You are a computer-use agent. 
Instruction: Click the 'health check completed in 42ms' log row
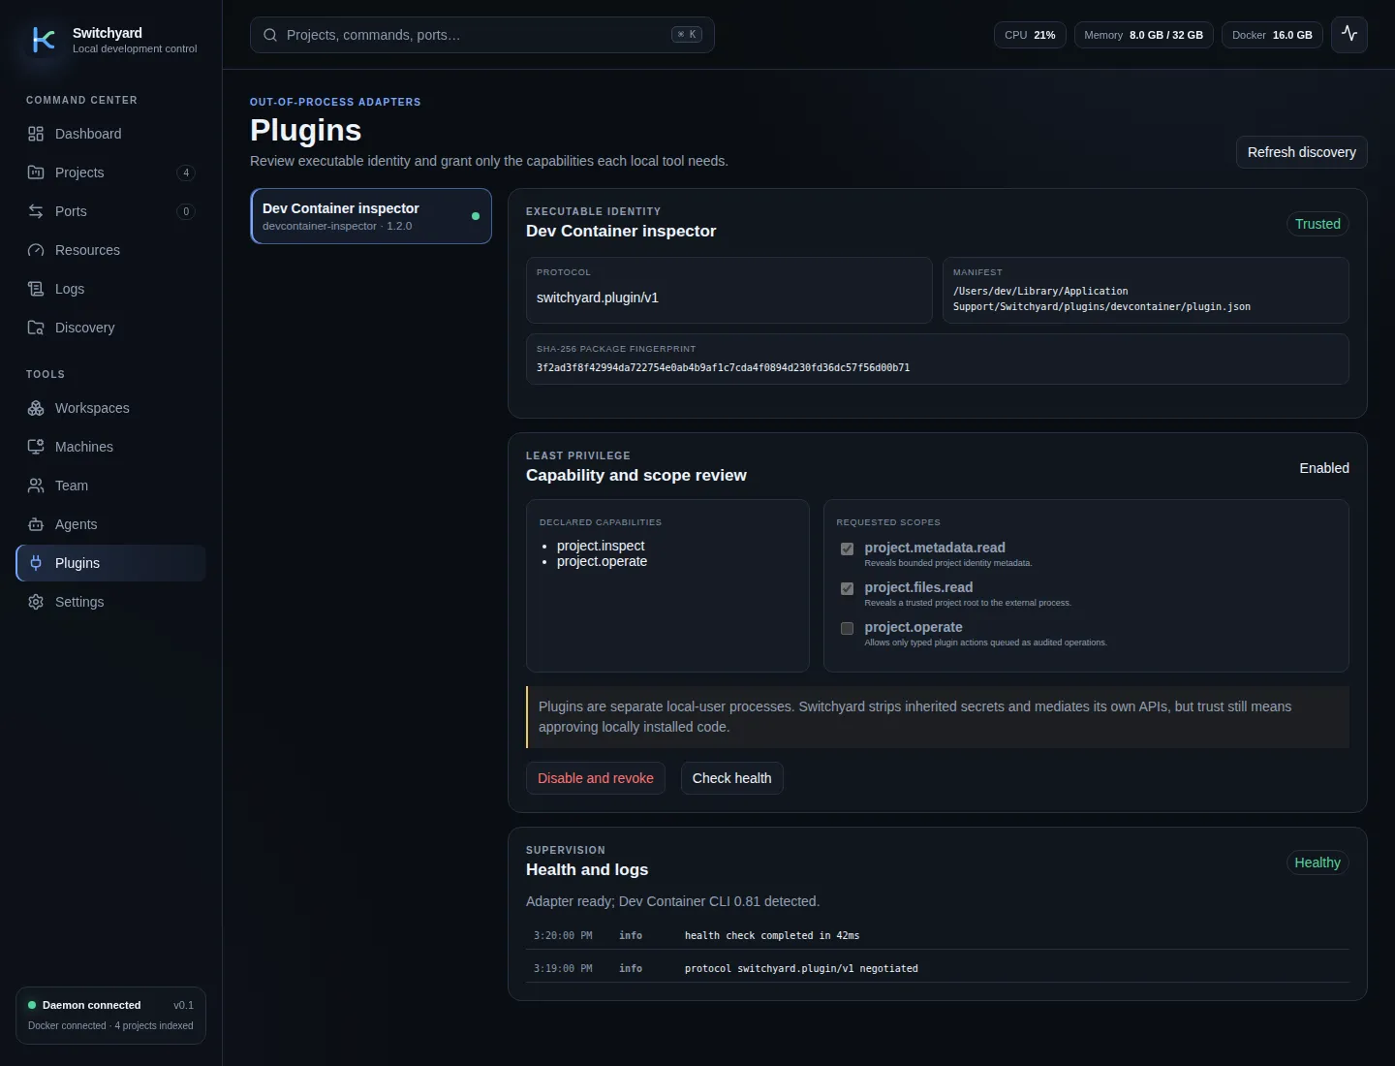(937, 935)
